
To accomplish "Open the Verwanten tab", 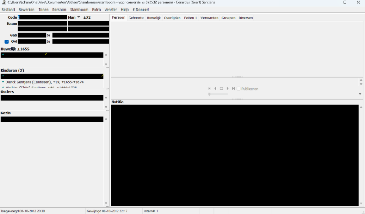I will [x=209, y=18].
